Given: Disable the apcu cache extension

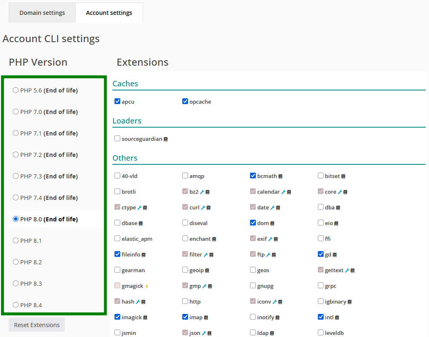Looking at the screenshot, I should [x=117, y=102].
